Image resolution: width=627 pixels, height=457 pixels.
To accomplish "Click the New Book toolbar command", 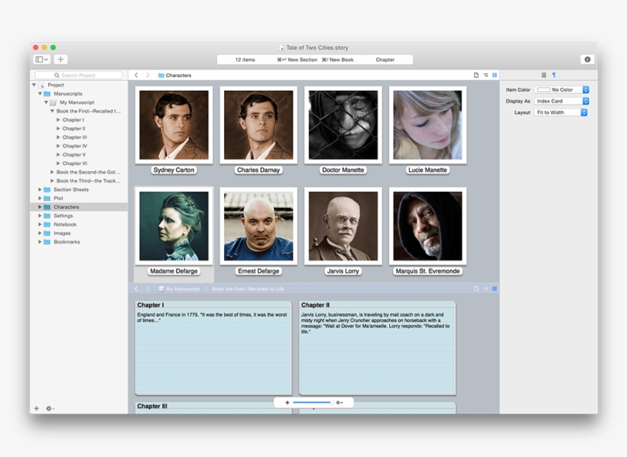I will point(337,60).
